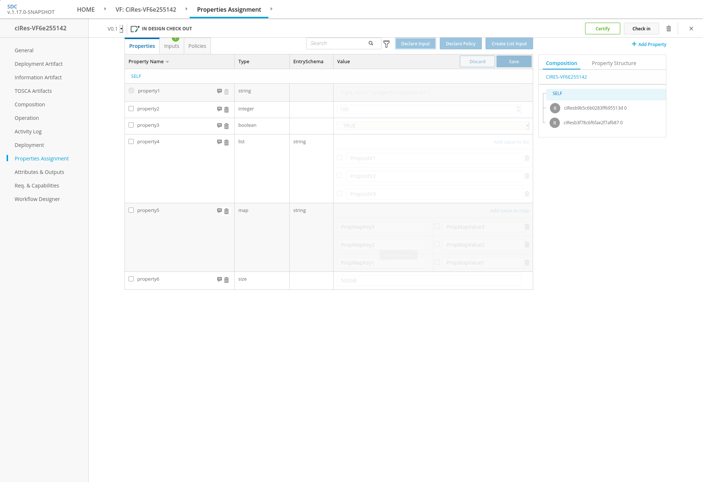Click the Certify button

[603, 29]
